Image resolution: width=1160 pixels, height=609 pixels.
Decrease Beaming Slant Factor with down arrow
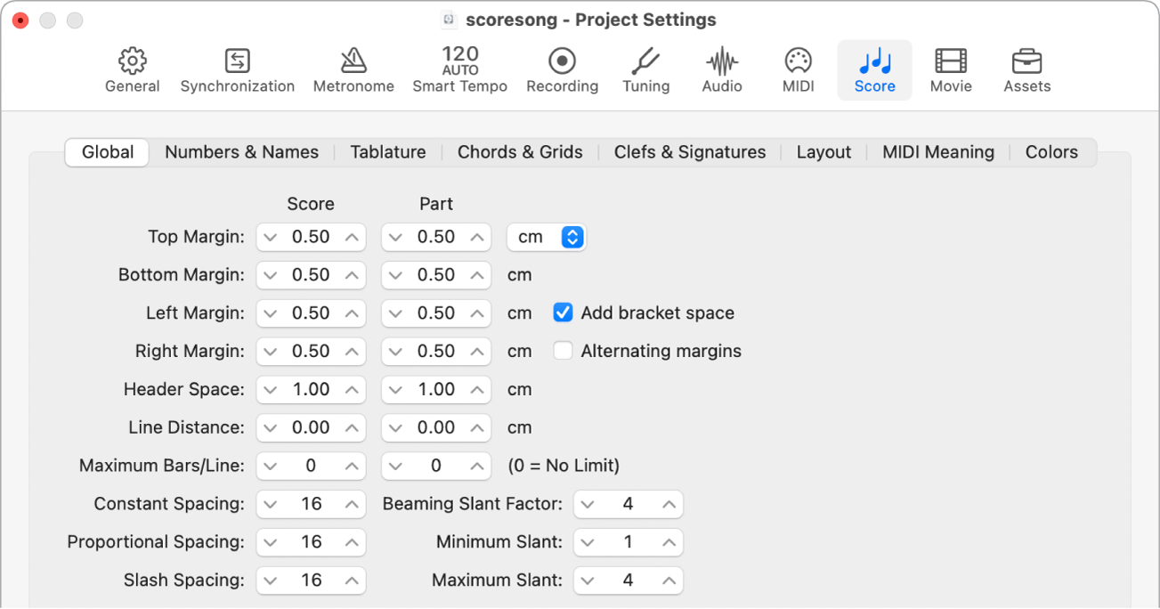(x=588, y=504)
